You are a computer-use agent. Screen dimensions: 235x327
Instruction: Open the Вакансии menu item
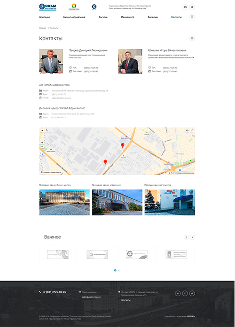point(153,17)
